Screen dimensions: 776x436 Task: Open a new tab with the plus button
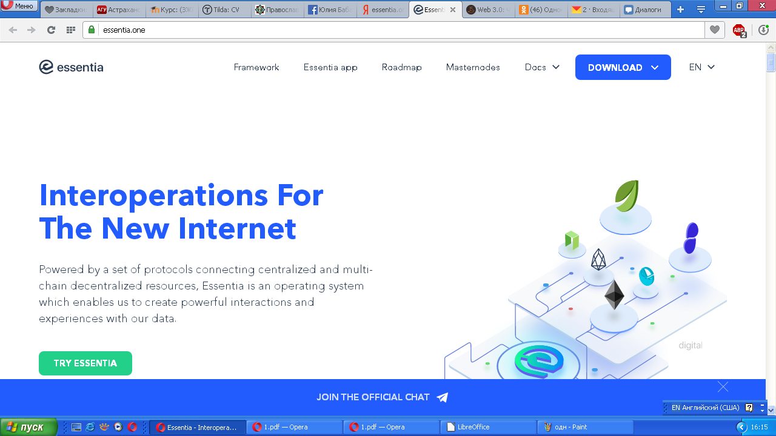[681, 10]
